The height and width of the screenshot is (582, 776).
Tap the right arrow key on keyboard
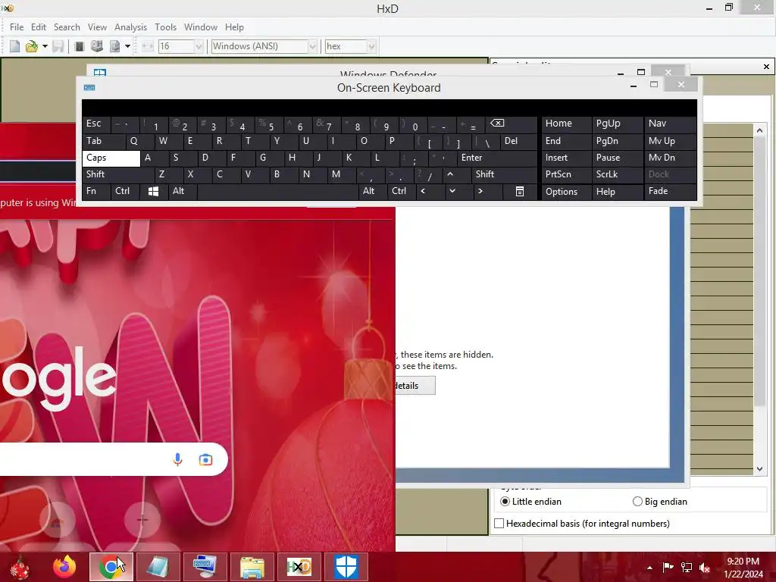[487, 191]
